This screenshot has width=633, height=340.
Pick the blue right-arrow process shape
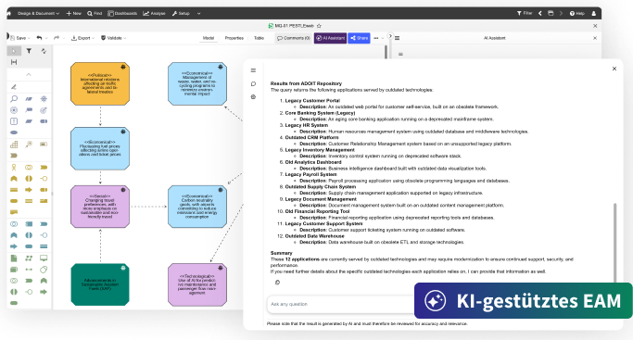pos(14,246)
